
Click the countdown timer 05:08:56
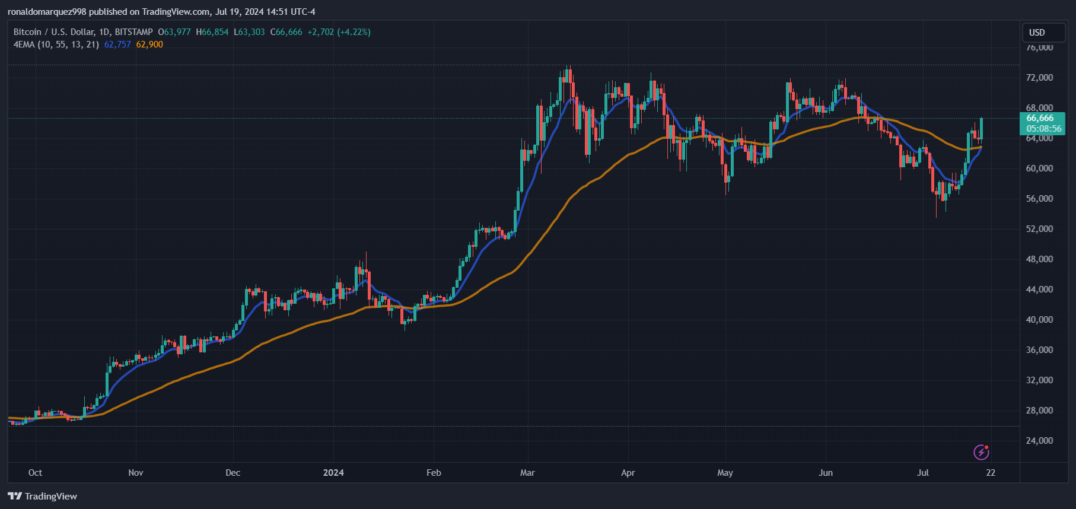tap(1044, 129)
